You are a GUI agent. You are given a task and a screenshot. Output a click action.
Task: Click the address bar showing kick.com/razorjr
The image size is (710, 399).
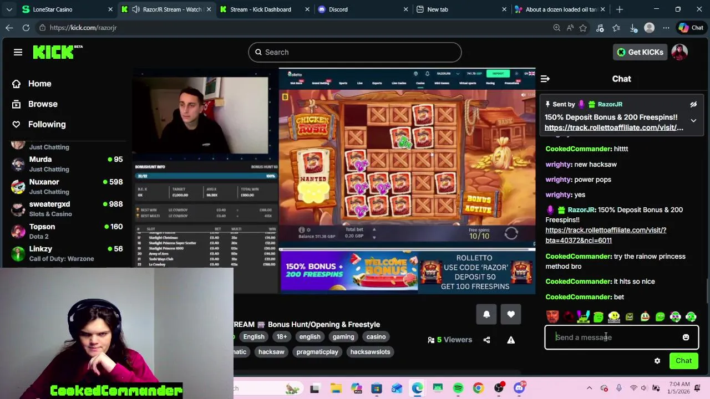[x=294, y=28]
